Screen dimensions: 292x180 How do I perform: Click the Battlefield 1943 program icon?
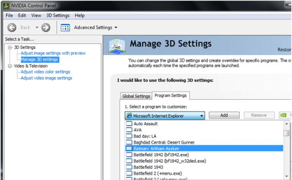coord(129,167)
